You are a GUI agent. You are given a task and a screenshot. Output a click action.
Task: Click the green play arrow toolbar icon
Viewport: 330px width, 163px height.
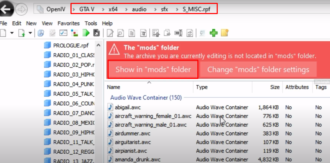(x=86, y=33)
